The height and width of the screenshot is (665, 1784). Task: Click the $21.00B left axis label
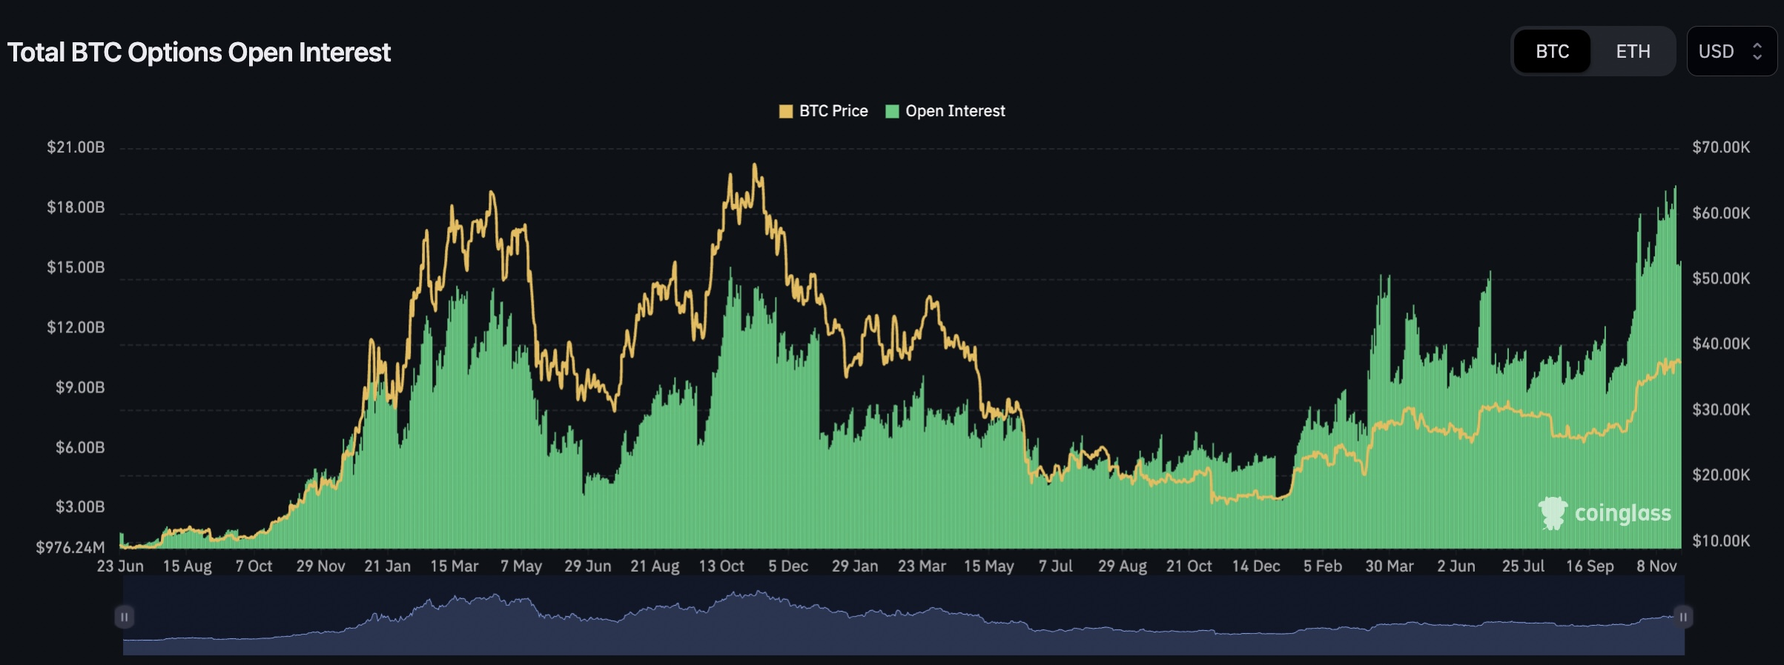(76, 147)
